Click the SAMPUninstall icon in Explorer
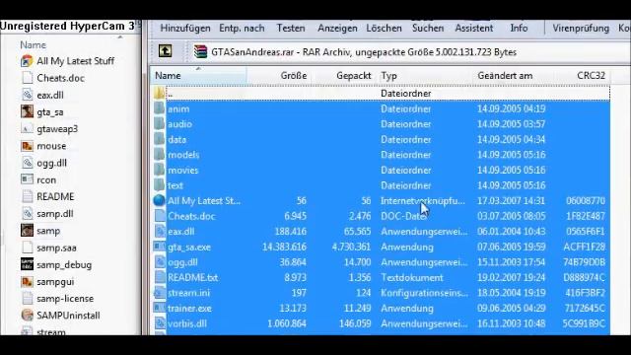631x355 pixels. click(27, 315)
